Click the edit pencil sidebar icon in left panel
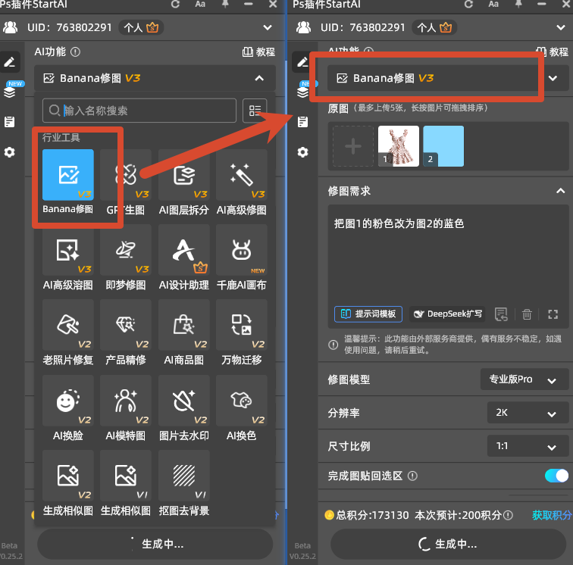This screenshot has width=573, height=565. click(10, 61)
